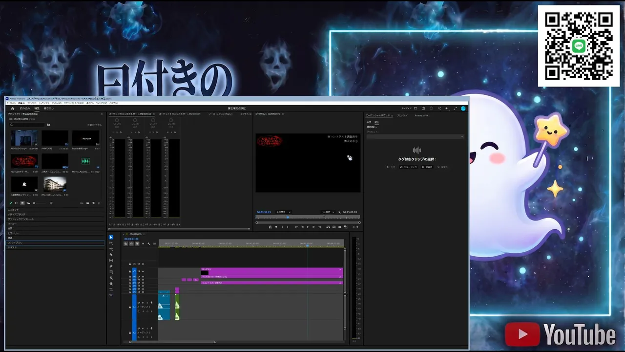Viewport: 625px width, 352px height.
Task: Click the Mark In bracket button
Action: point(282,227)
